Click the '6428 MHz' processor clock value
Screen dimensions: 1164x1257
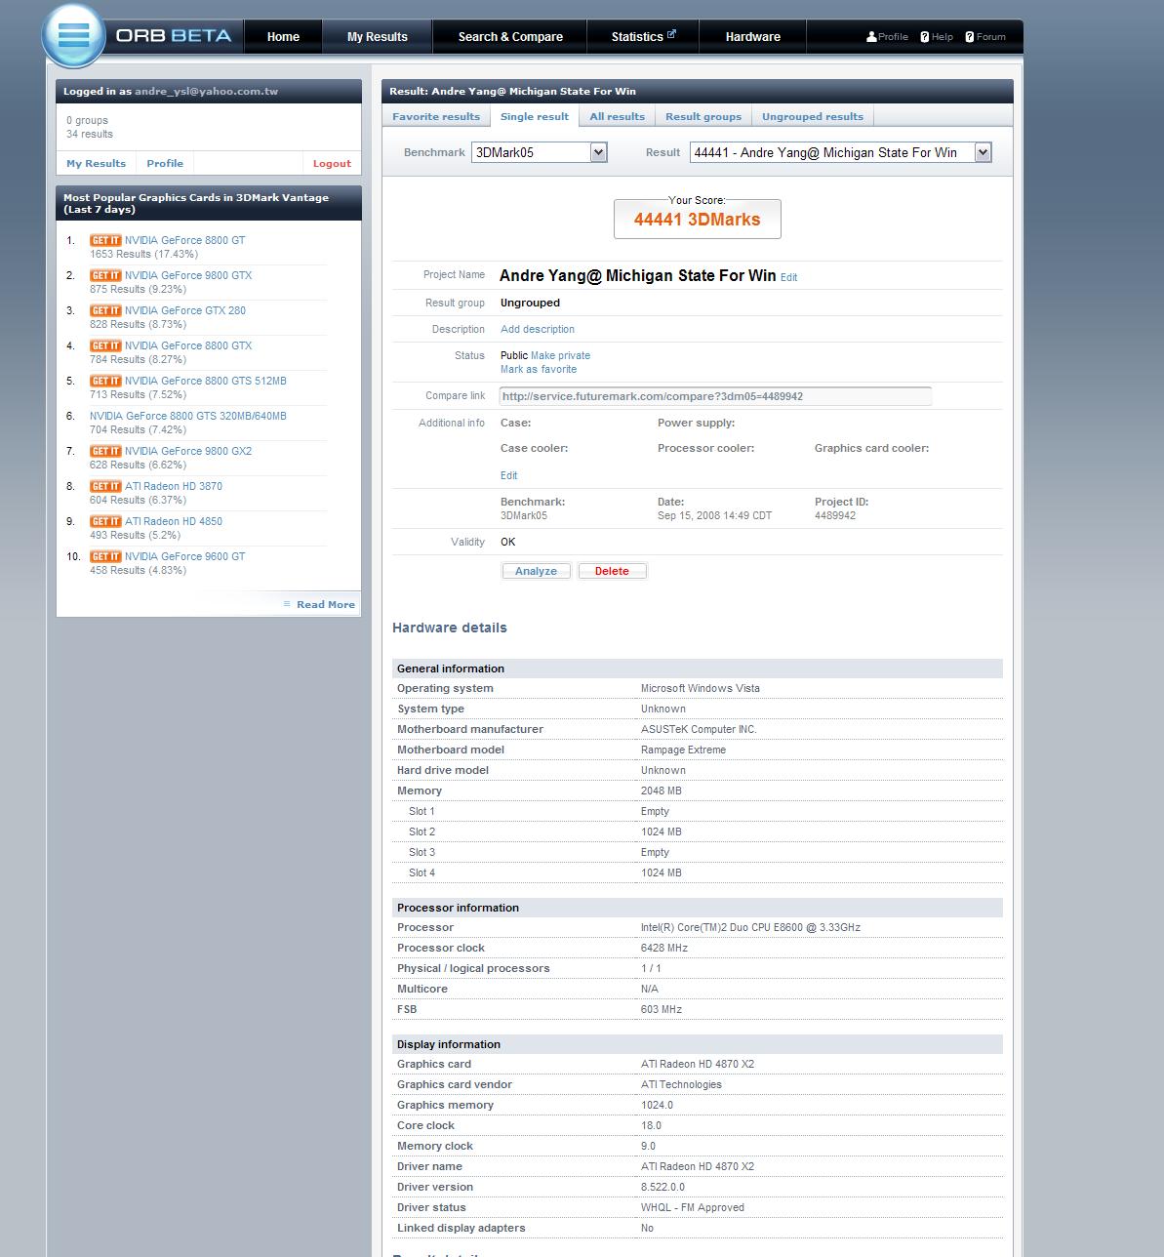(664, 948)
